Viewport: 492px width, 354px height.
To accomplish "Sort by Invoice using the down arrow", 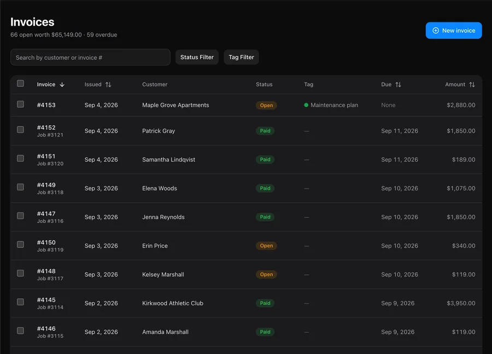I will (x=62, y=85).
